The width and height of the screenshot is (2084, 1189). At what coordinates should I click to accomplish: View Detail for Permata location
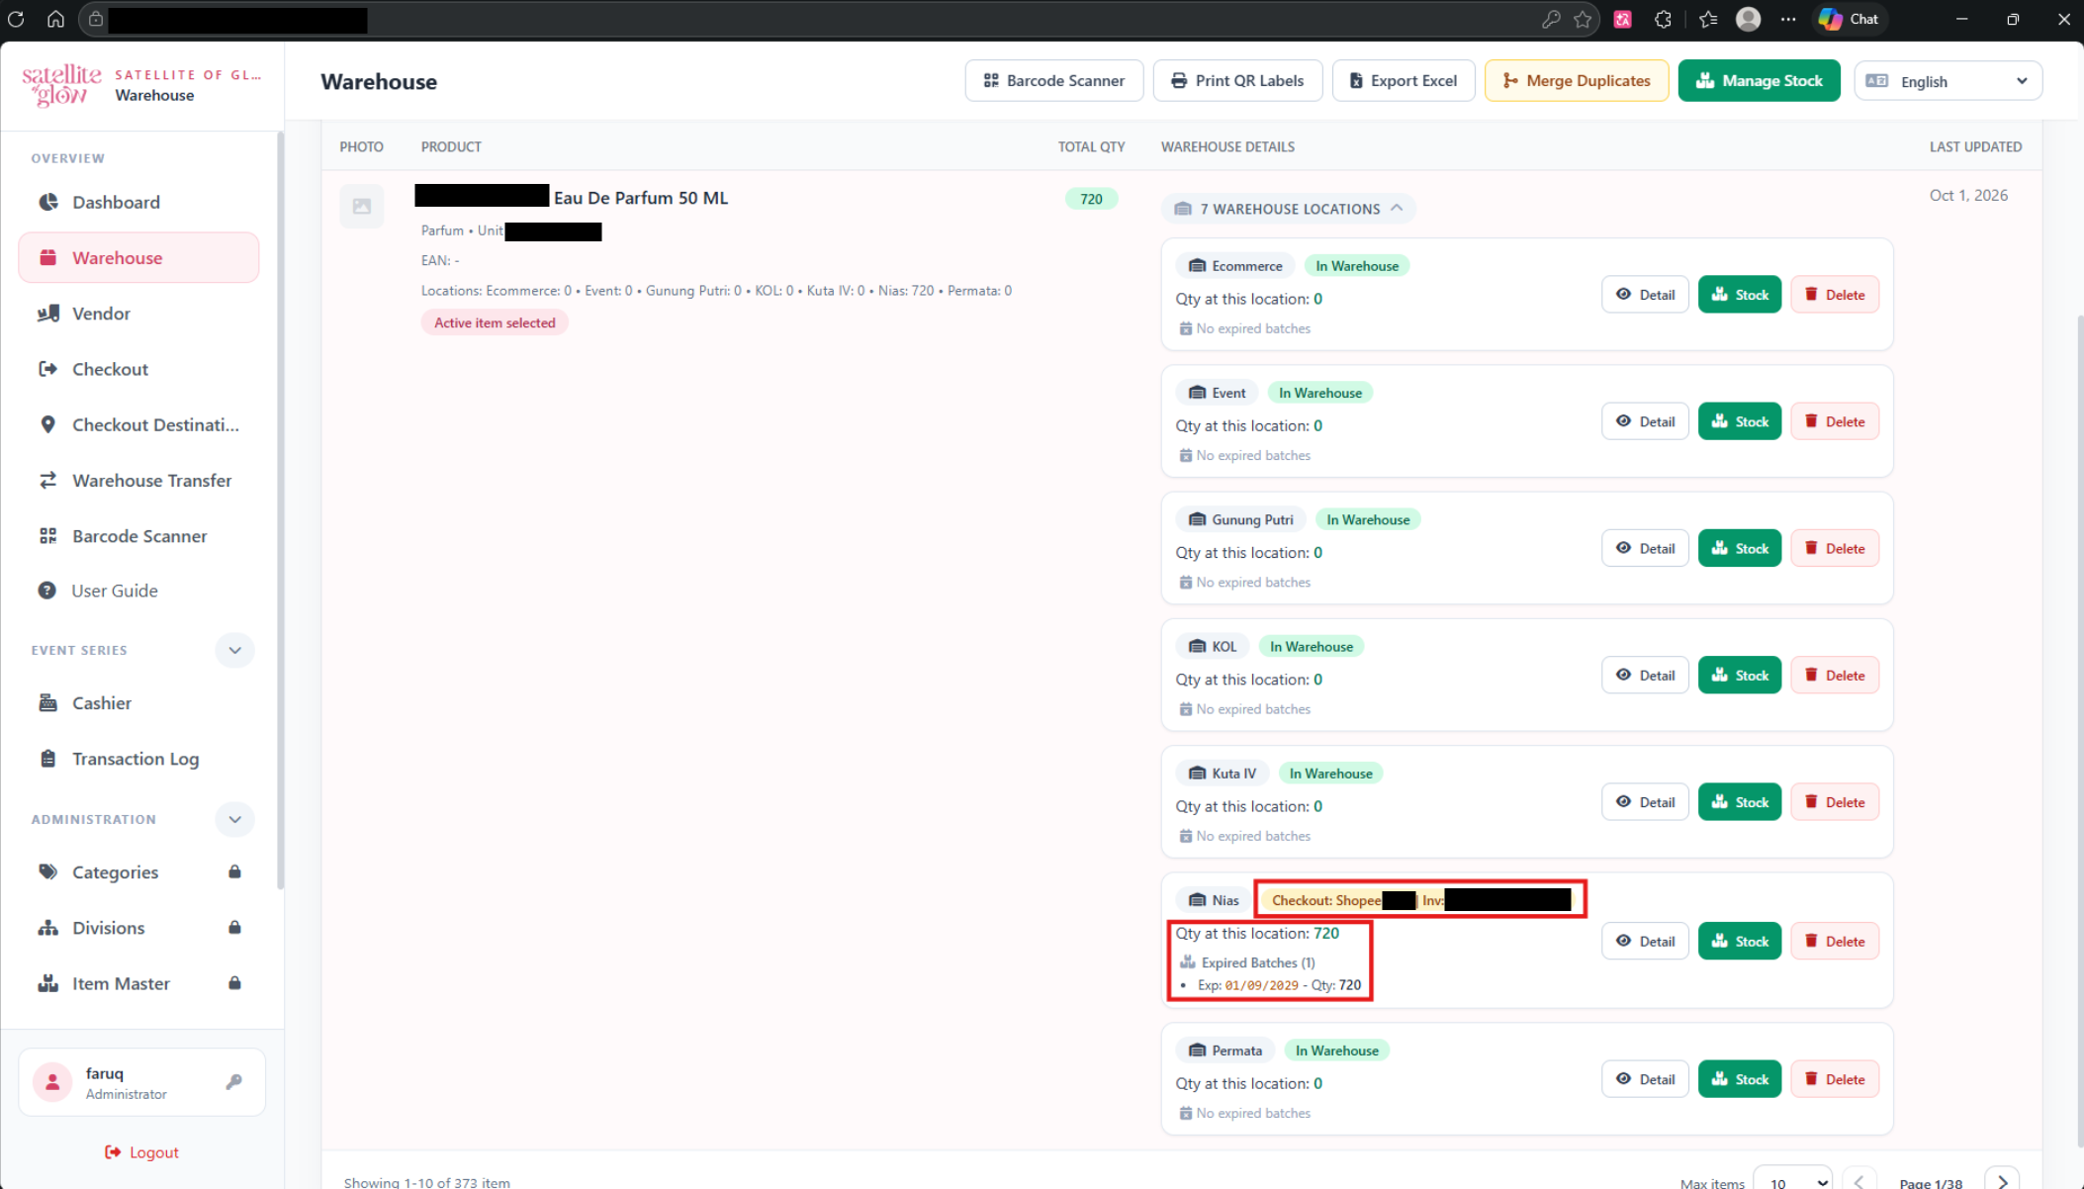tap(1645, 1079)
